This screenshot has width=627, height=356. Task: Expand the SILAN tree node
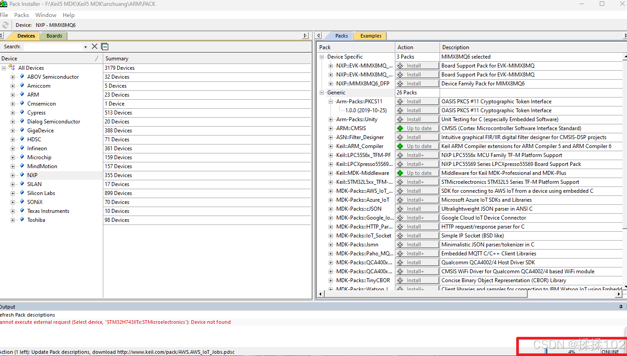click(13, 184)
